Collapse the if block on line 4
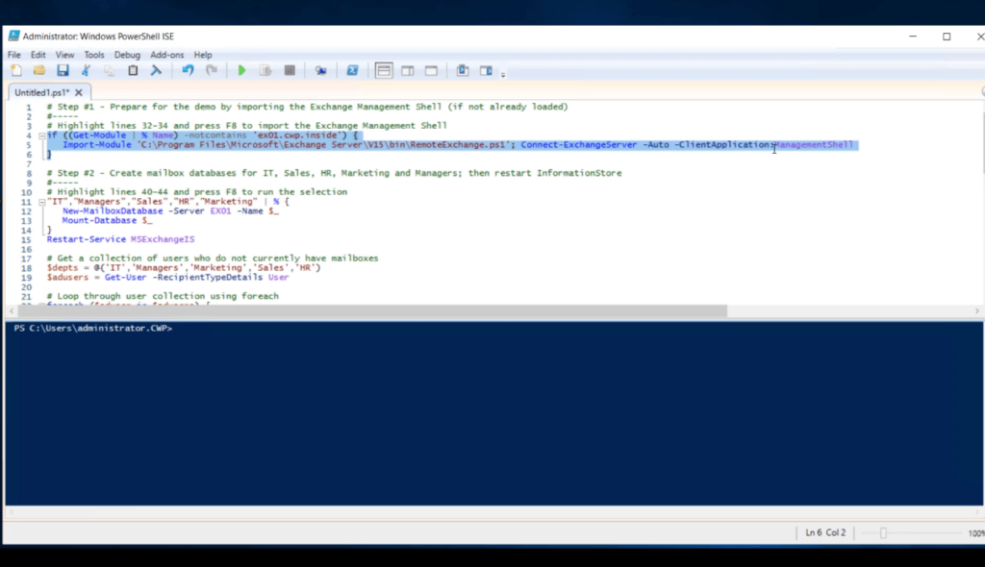 [x=41, y=136]
